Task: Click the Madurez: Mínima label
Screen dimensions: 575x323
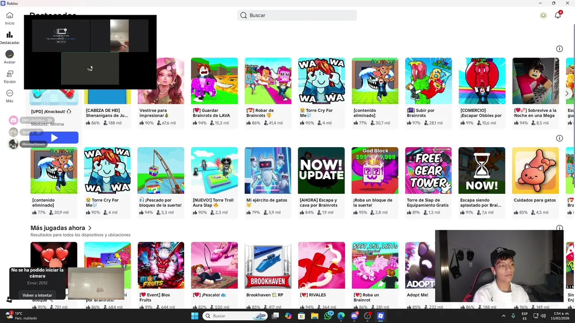Action: coord(48,124)
